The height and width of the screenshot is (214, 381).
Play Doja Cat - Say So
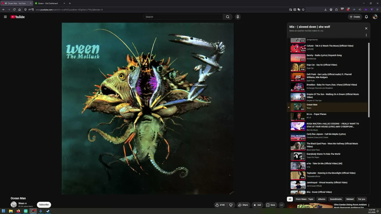pos(328,67)
